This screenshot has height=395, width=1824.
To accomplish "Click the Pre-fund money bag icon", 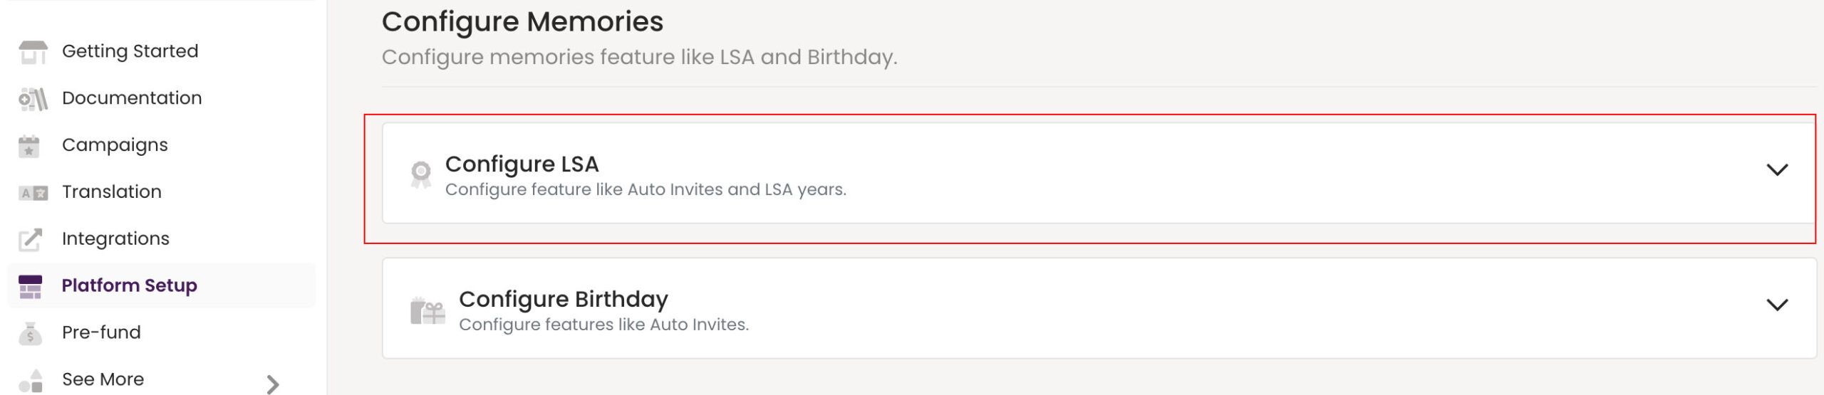I will tap(30, 333).
